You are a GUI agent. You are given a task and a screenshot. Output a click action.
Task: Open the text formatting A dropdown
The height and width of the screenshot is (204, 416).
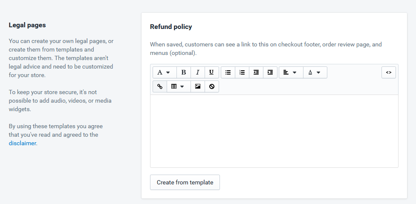point(165,72)
